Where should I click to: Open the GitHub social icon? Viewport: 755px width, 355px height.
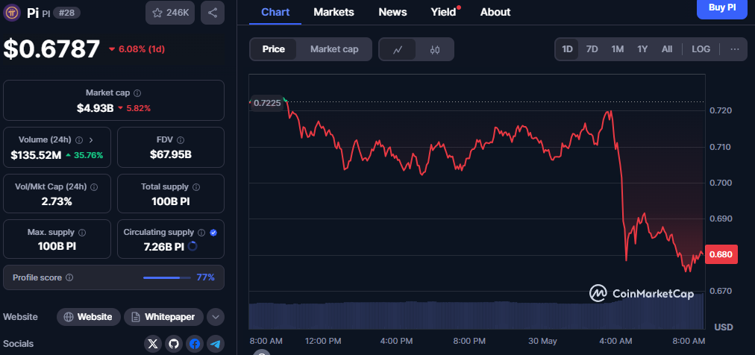click(174, 344)
